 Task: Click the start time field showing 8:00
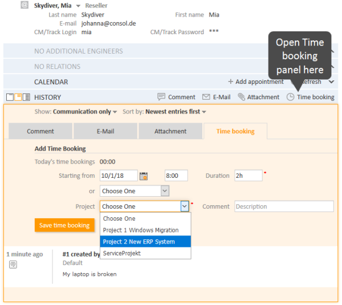point(176,176)
